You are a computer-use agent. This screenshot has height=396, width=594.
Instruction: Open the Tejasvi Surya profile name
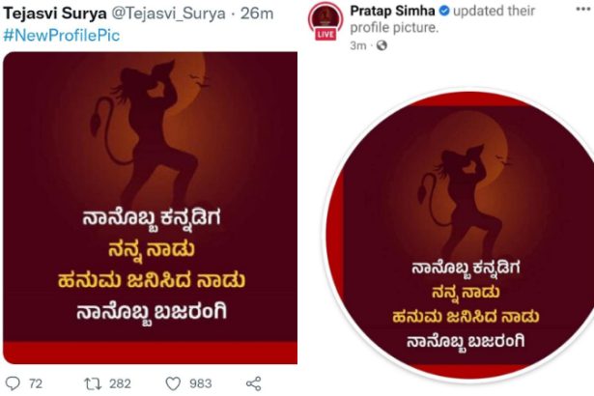pyautogui.click(x=55, y=14)
